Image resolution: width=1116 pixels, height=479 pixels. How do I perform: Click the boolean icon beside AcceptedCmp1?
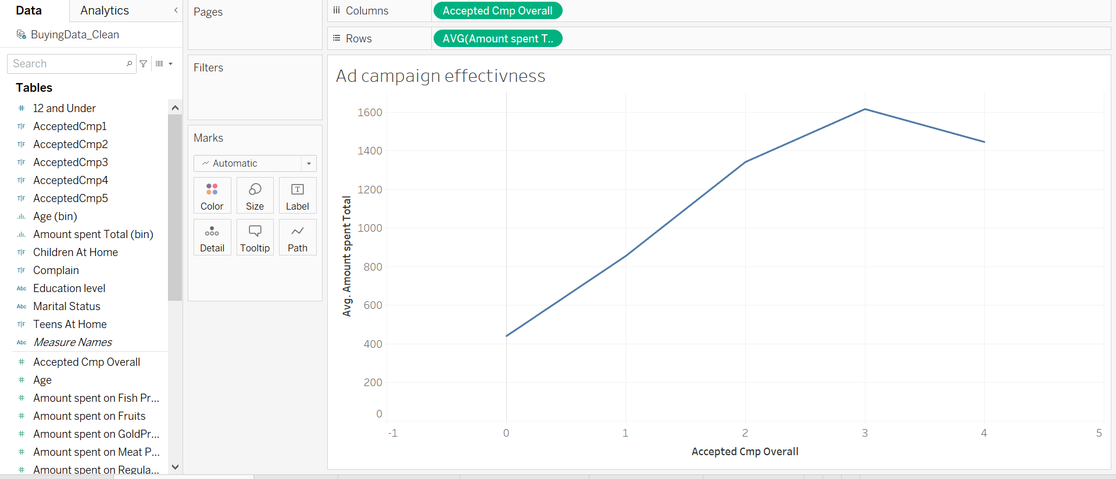[x=22, y=127]
